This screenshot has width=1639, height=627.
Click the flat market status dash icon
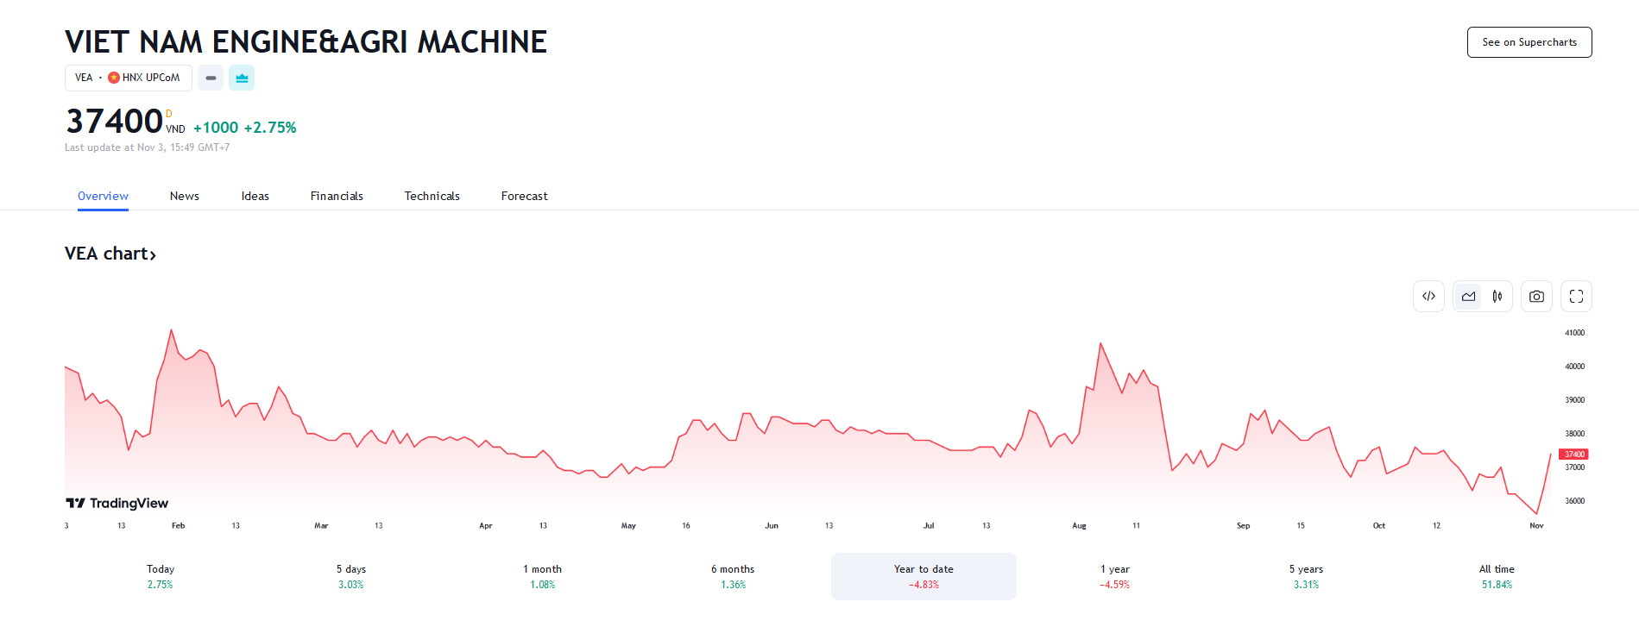pyautogui.click(x=211, y=78)
